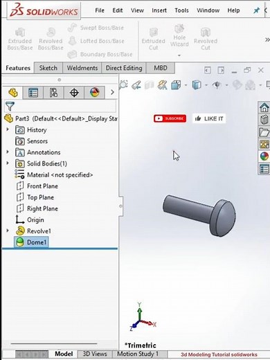Open the Tools menu
This screenshot has height=360, width=270.
pos(181,10)
